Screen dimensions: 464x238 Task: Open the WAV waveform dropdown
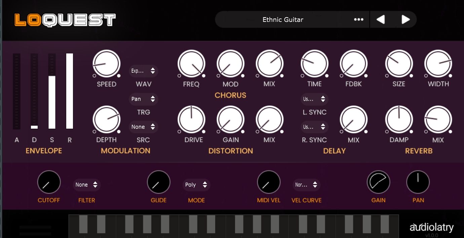[144, 71]
